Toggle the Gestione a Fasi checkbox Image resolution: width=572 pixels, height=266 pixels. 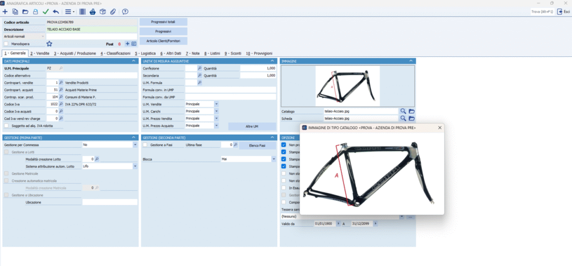click(145, 145)
